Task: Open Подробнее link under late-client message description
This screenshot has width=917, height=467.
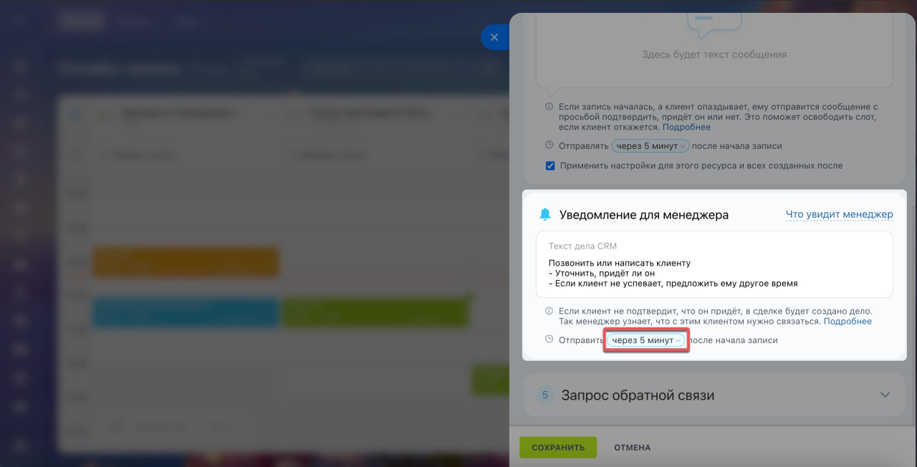Action: click(686, 127)
